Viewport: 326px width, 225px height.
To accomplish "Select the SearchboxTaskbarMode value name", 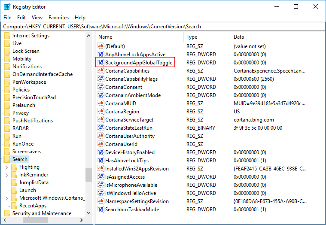I will (x=132, y=210).
